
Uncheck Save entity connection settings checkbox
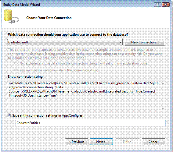9,115
